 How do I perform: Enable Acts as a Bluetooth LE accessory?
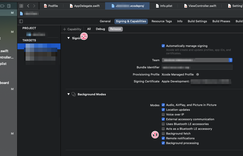tap(163, 129)
